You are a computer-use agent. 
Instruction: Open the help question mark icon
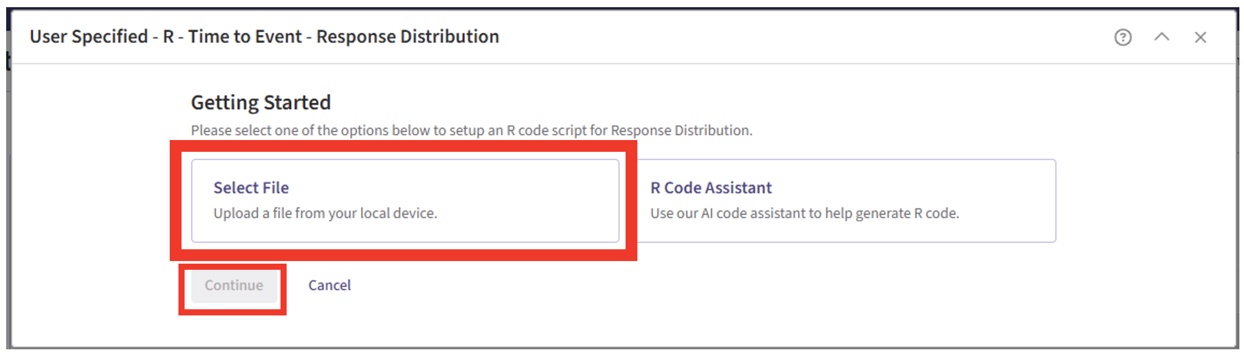[x=1122, y=37]
